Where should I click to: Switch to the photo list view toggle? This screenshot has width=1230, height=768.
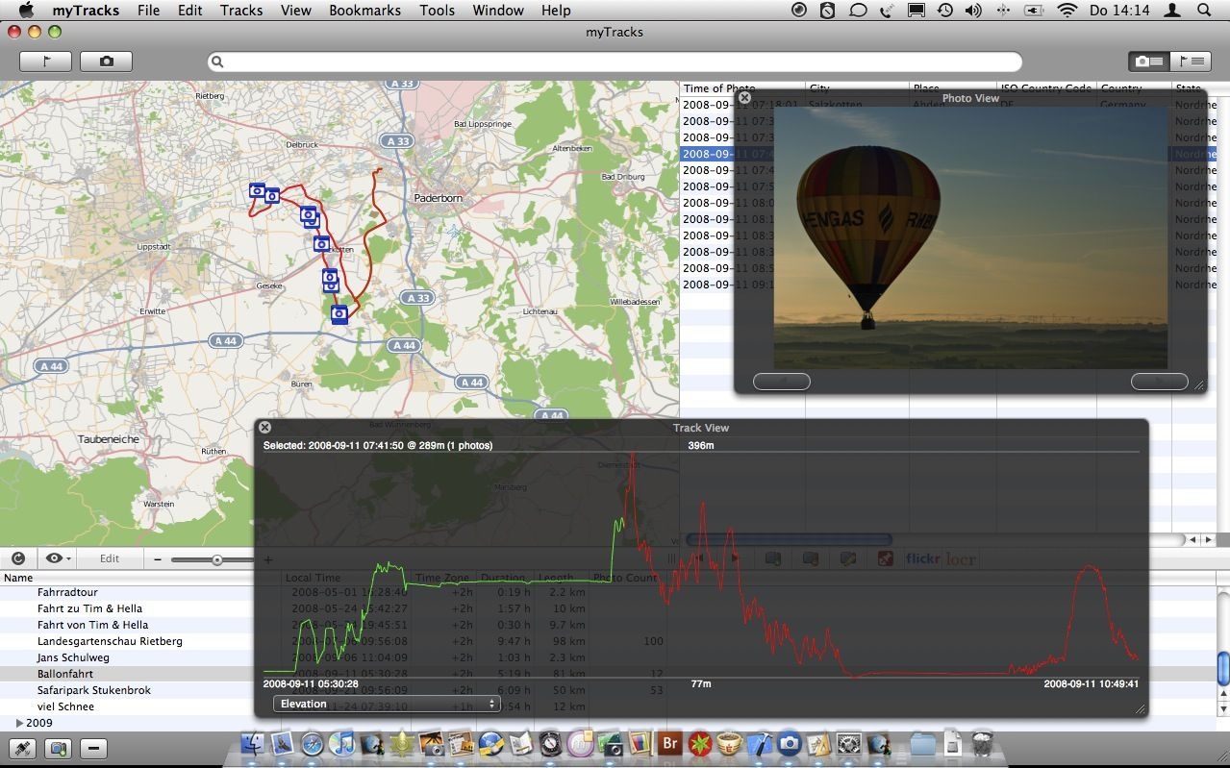click(1148, 62)
